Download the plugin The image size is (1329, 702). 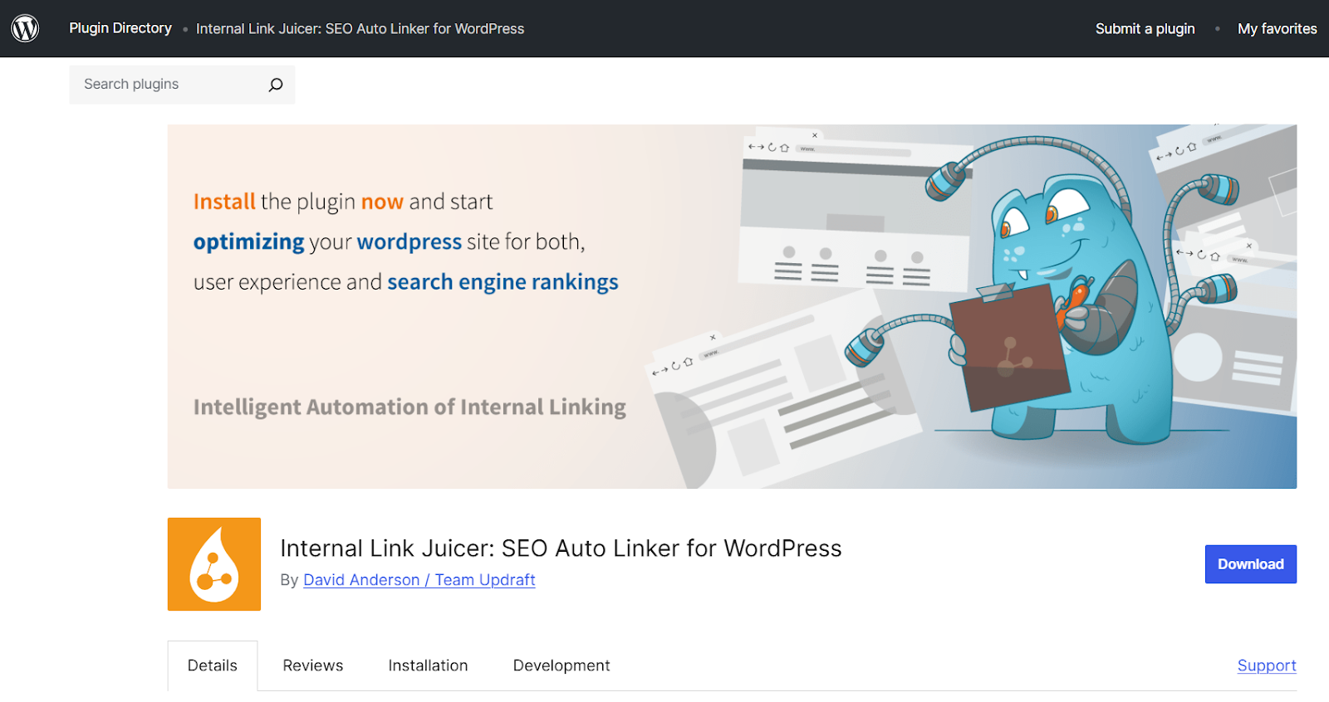[x=1250, y=564]
